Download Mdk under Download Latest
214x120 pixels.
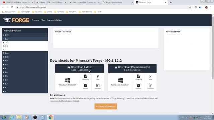[98, 77]
